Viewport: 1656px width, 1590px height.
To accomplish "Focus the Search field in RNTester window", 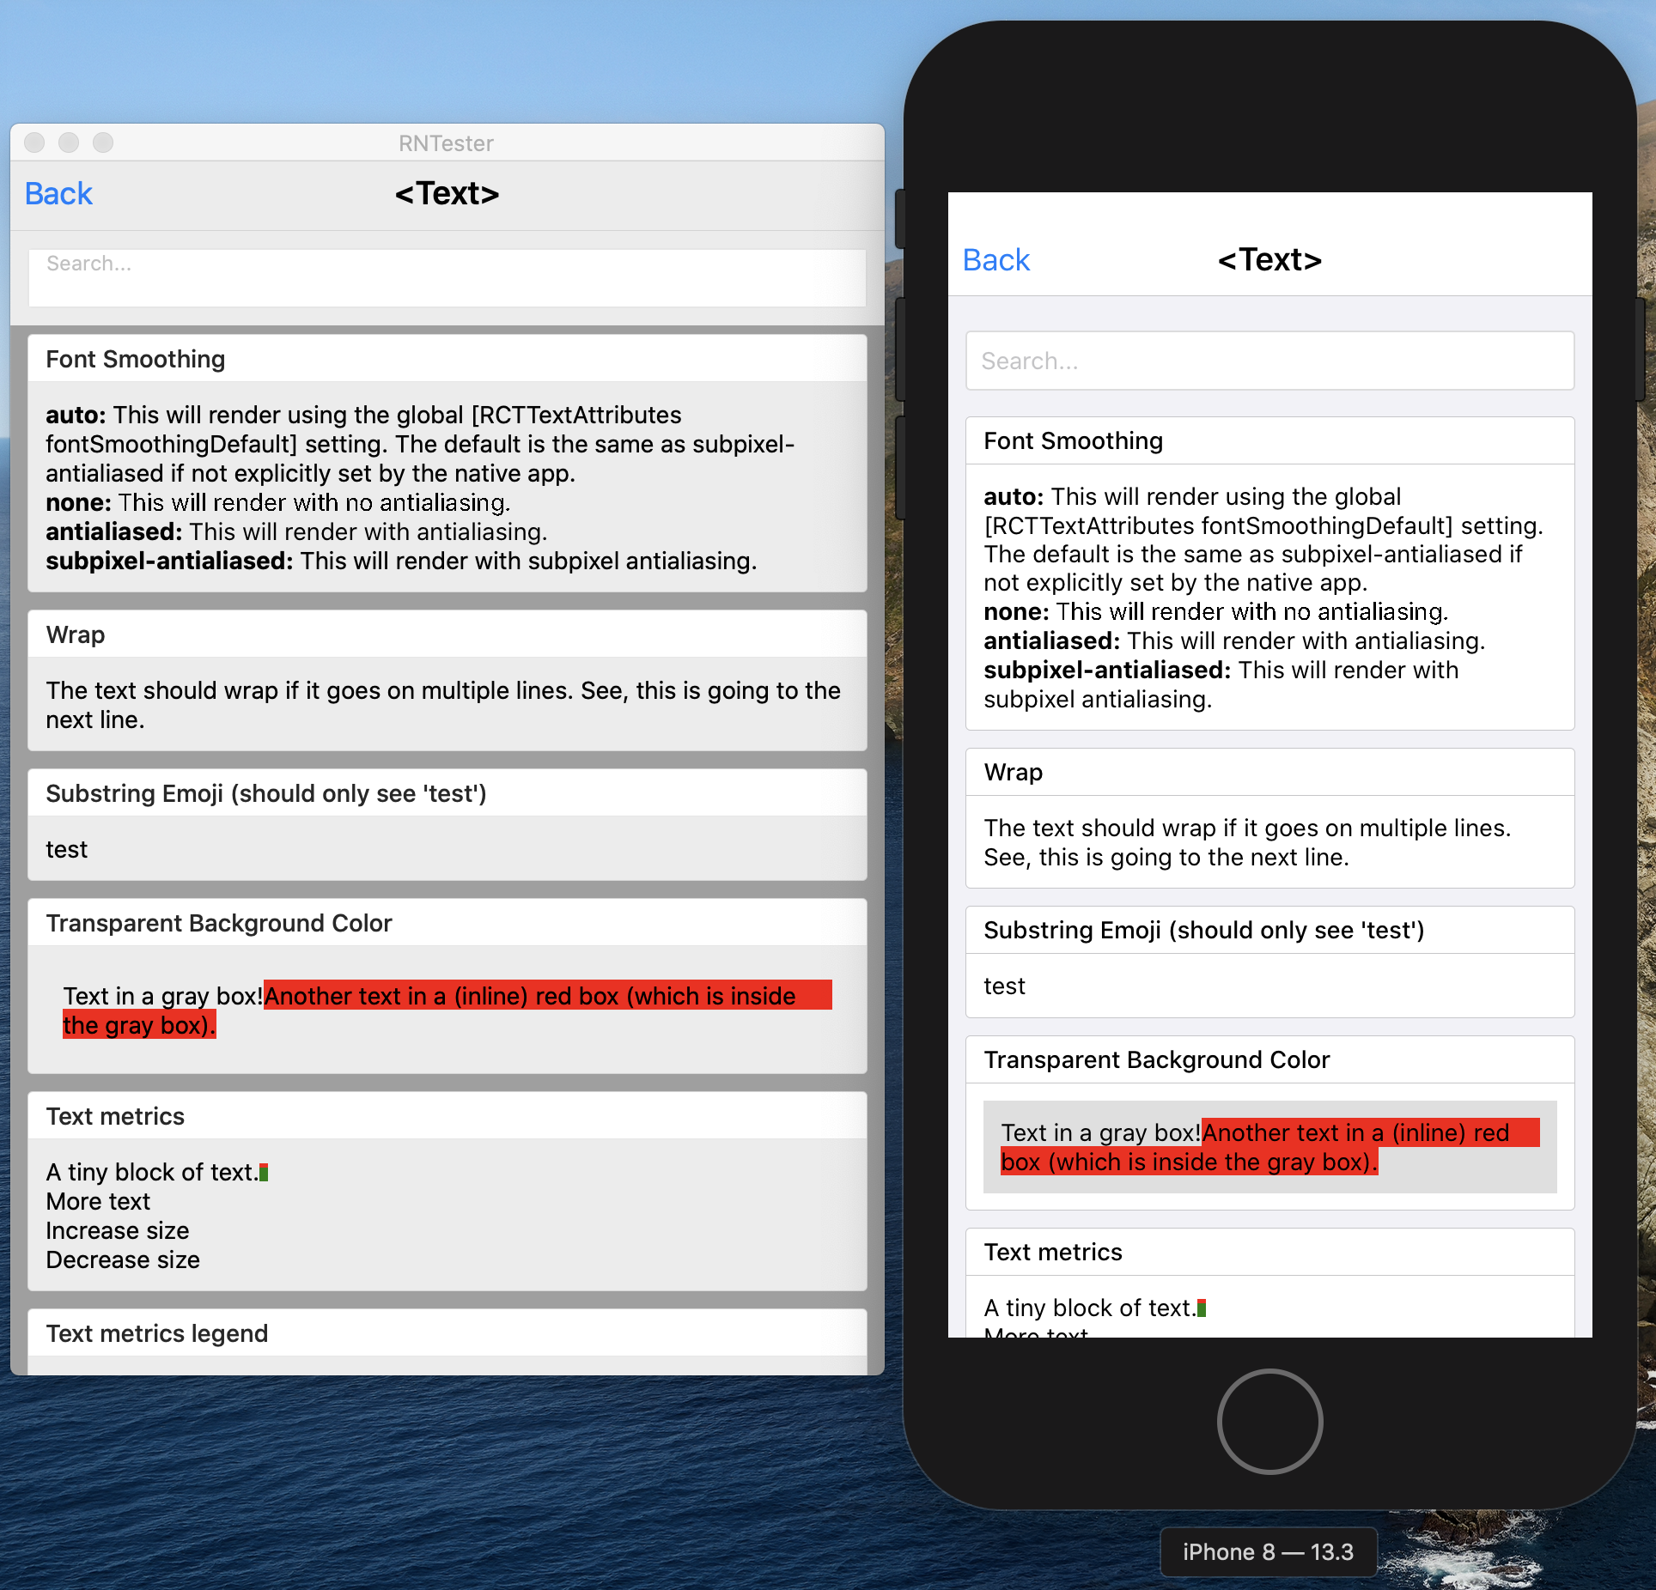I will (x=447, y=276).
